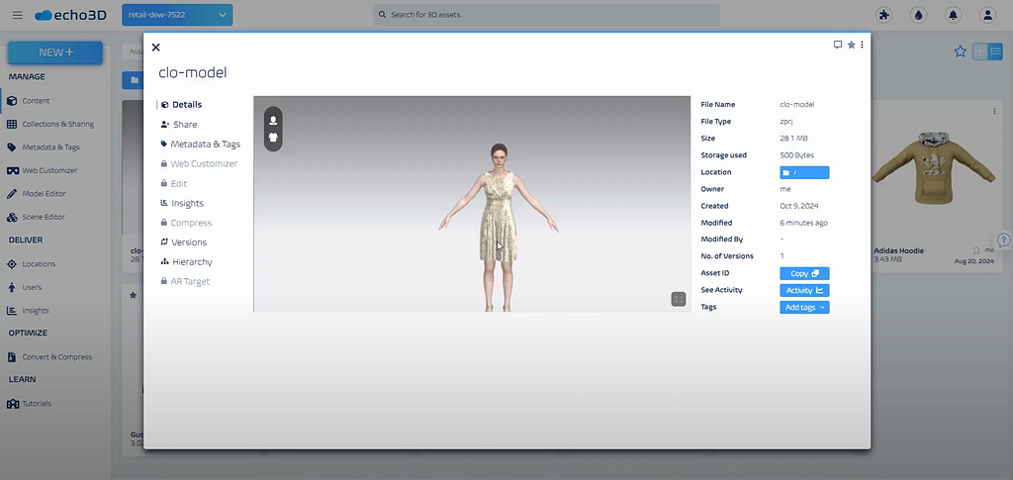The image size is (1013, 480).
Task: Open the integrations puzzle piece icon
Action: coord(883,15)
